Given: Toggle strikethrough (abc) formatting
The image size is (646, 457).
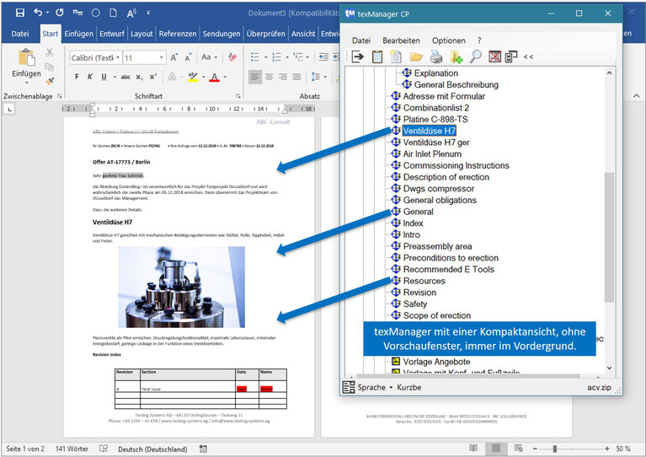Looking at the screenshot, I should coord(125,77).
